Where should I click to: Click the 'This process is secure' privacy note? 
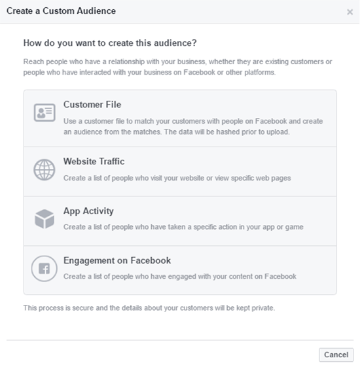149,307
